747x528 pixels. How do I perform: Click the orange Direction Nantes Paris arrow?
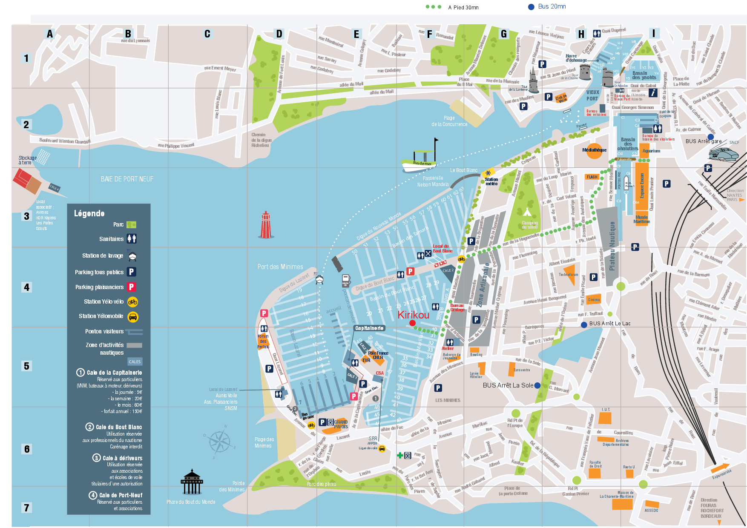pos(742,200)
